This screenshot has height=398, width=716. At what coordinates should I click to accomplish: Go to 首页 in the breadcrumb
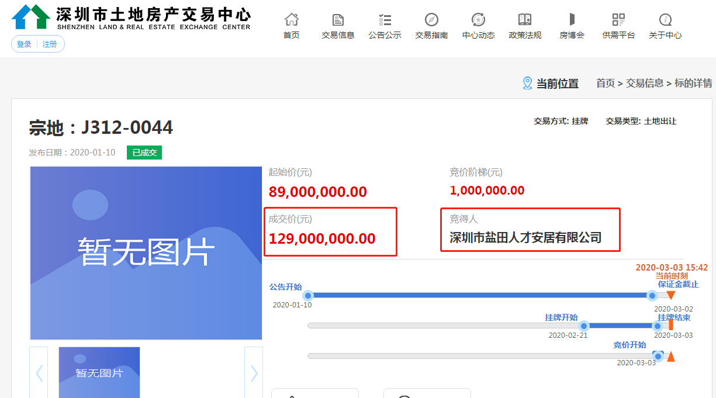[x=606, y=84]
